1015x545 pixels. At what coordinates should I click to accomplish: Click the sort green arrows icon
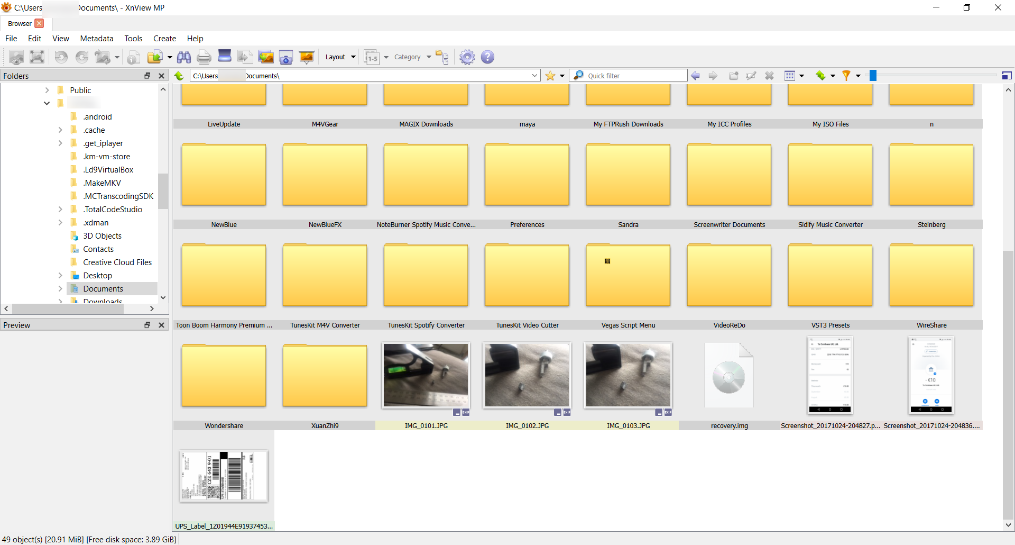(x=820, y=76)
